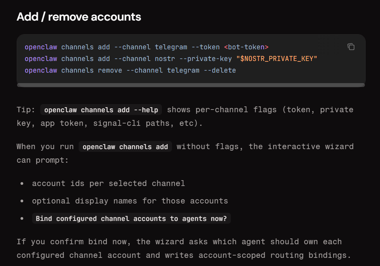Click the 'channels remove' command line
380x266 pixels.
coord(130,70)
